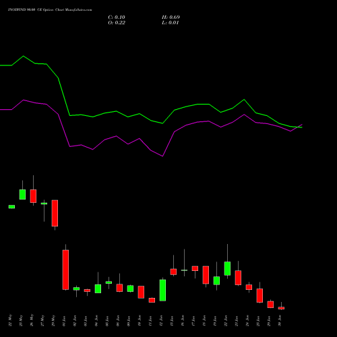
Task: Select the high value H: 0.69
Action: pyautogui.click(x=171, y=18)
